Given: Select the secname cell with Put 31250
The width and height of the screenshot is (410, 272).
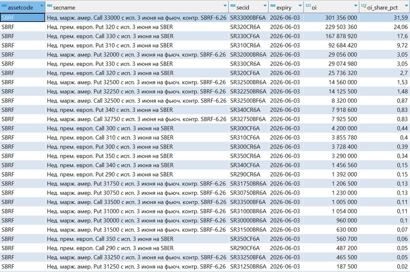Looking at the screenshot, I should [137, 267].
